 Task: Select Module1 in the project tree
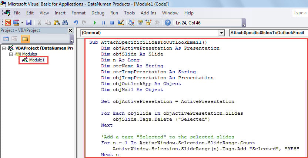tap(37, 60)
